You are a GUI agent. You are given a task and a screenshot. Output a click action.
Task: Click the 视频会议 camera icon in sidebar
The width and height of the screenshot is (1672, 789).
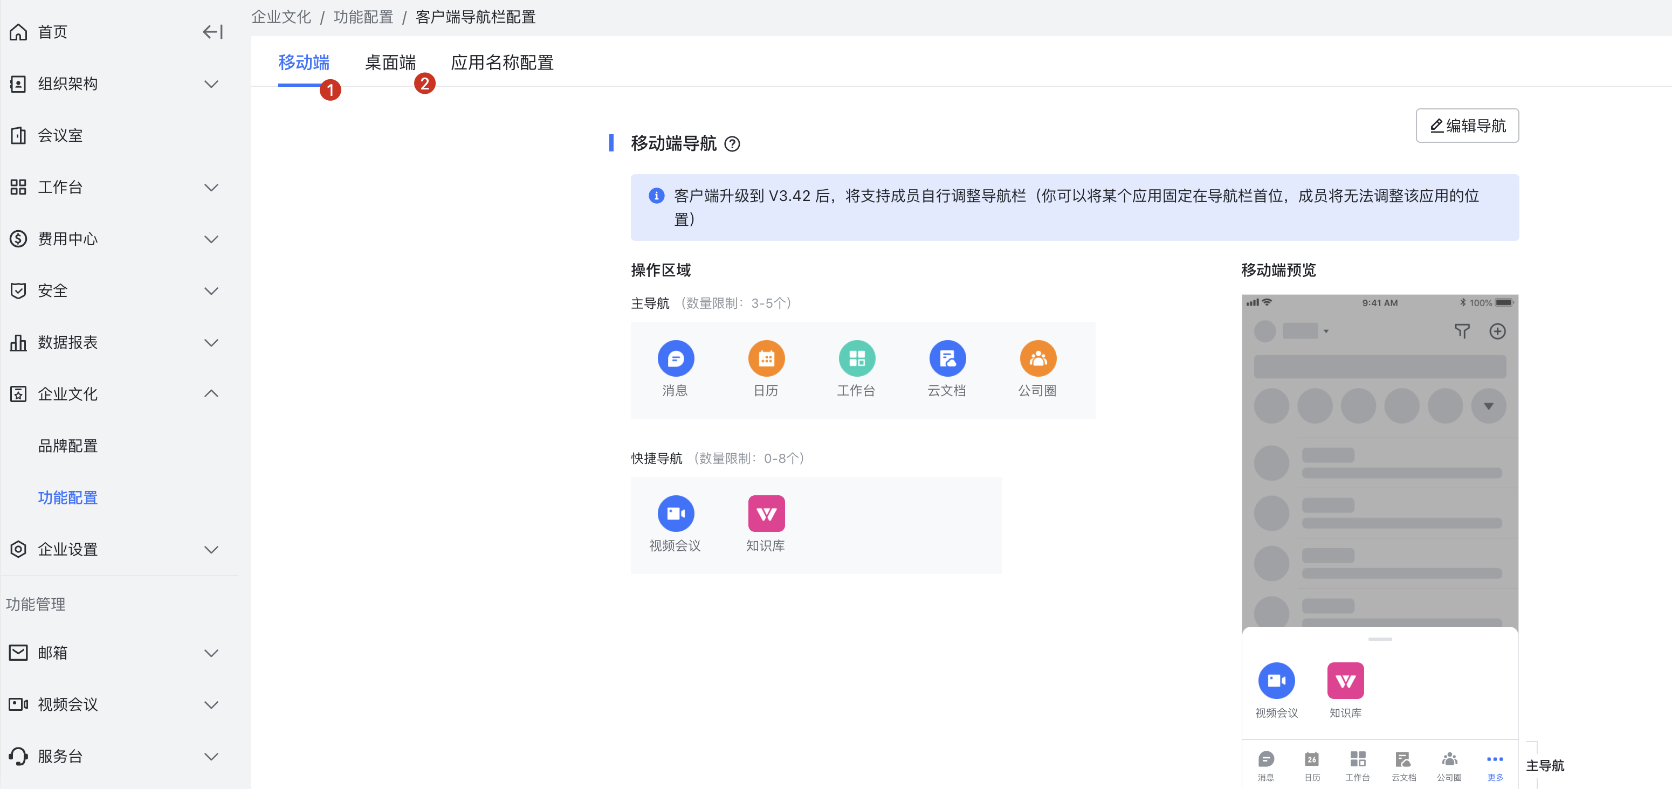click(18, 704)
